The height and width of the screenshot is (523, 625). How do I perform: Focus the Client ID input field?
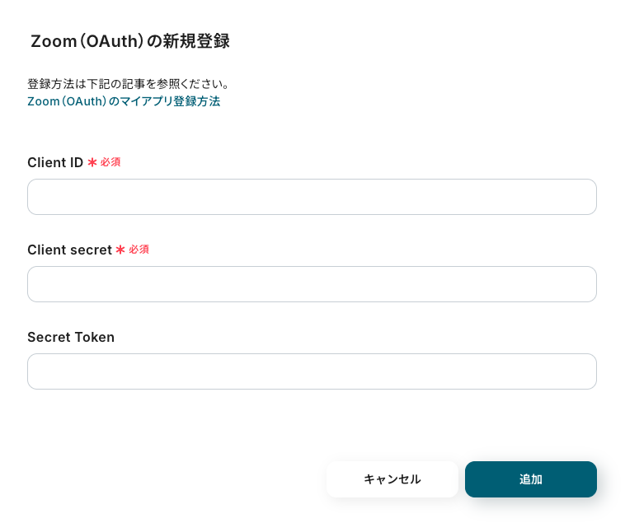[x=312, y=197]
